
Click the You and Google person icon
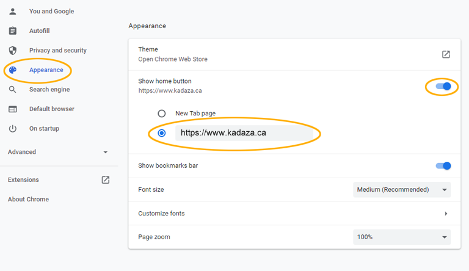(13, 12)
